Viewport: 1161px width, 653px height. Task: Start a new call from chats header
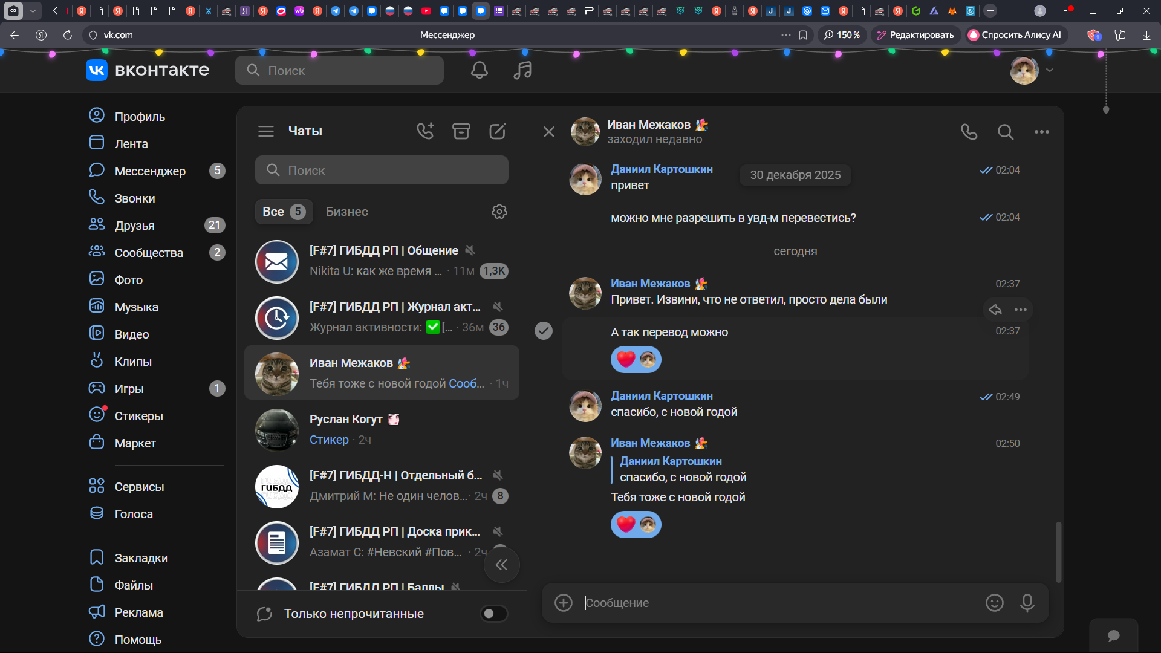point(425,131)
